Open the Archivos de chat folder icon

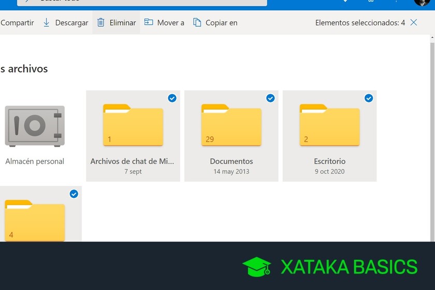133,125
